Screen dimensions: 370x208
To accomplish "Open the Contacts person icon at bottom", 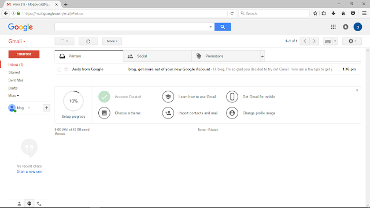I will [x=19, y=203].
